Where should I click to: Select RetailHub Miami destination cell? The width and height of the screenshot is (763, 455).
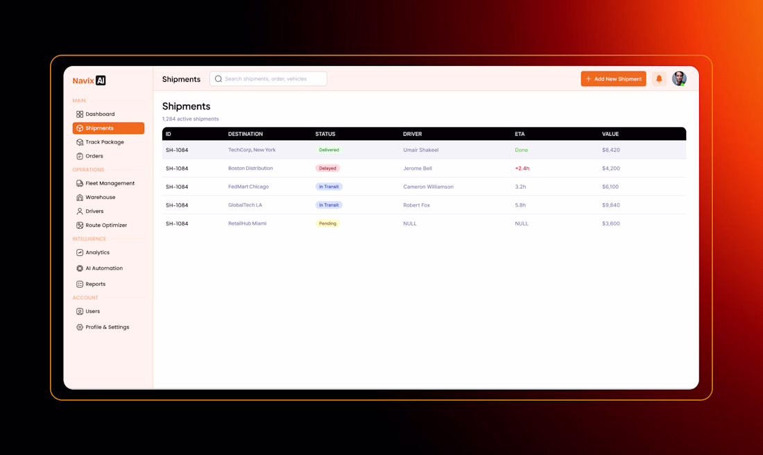click(x=247, y=224)
